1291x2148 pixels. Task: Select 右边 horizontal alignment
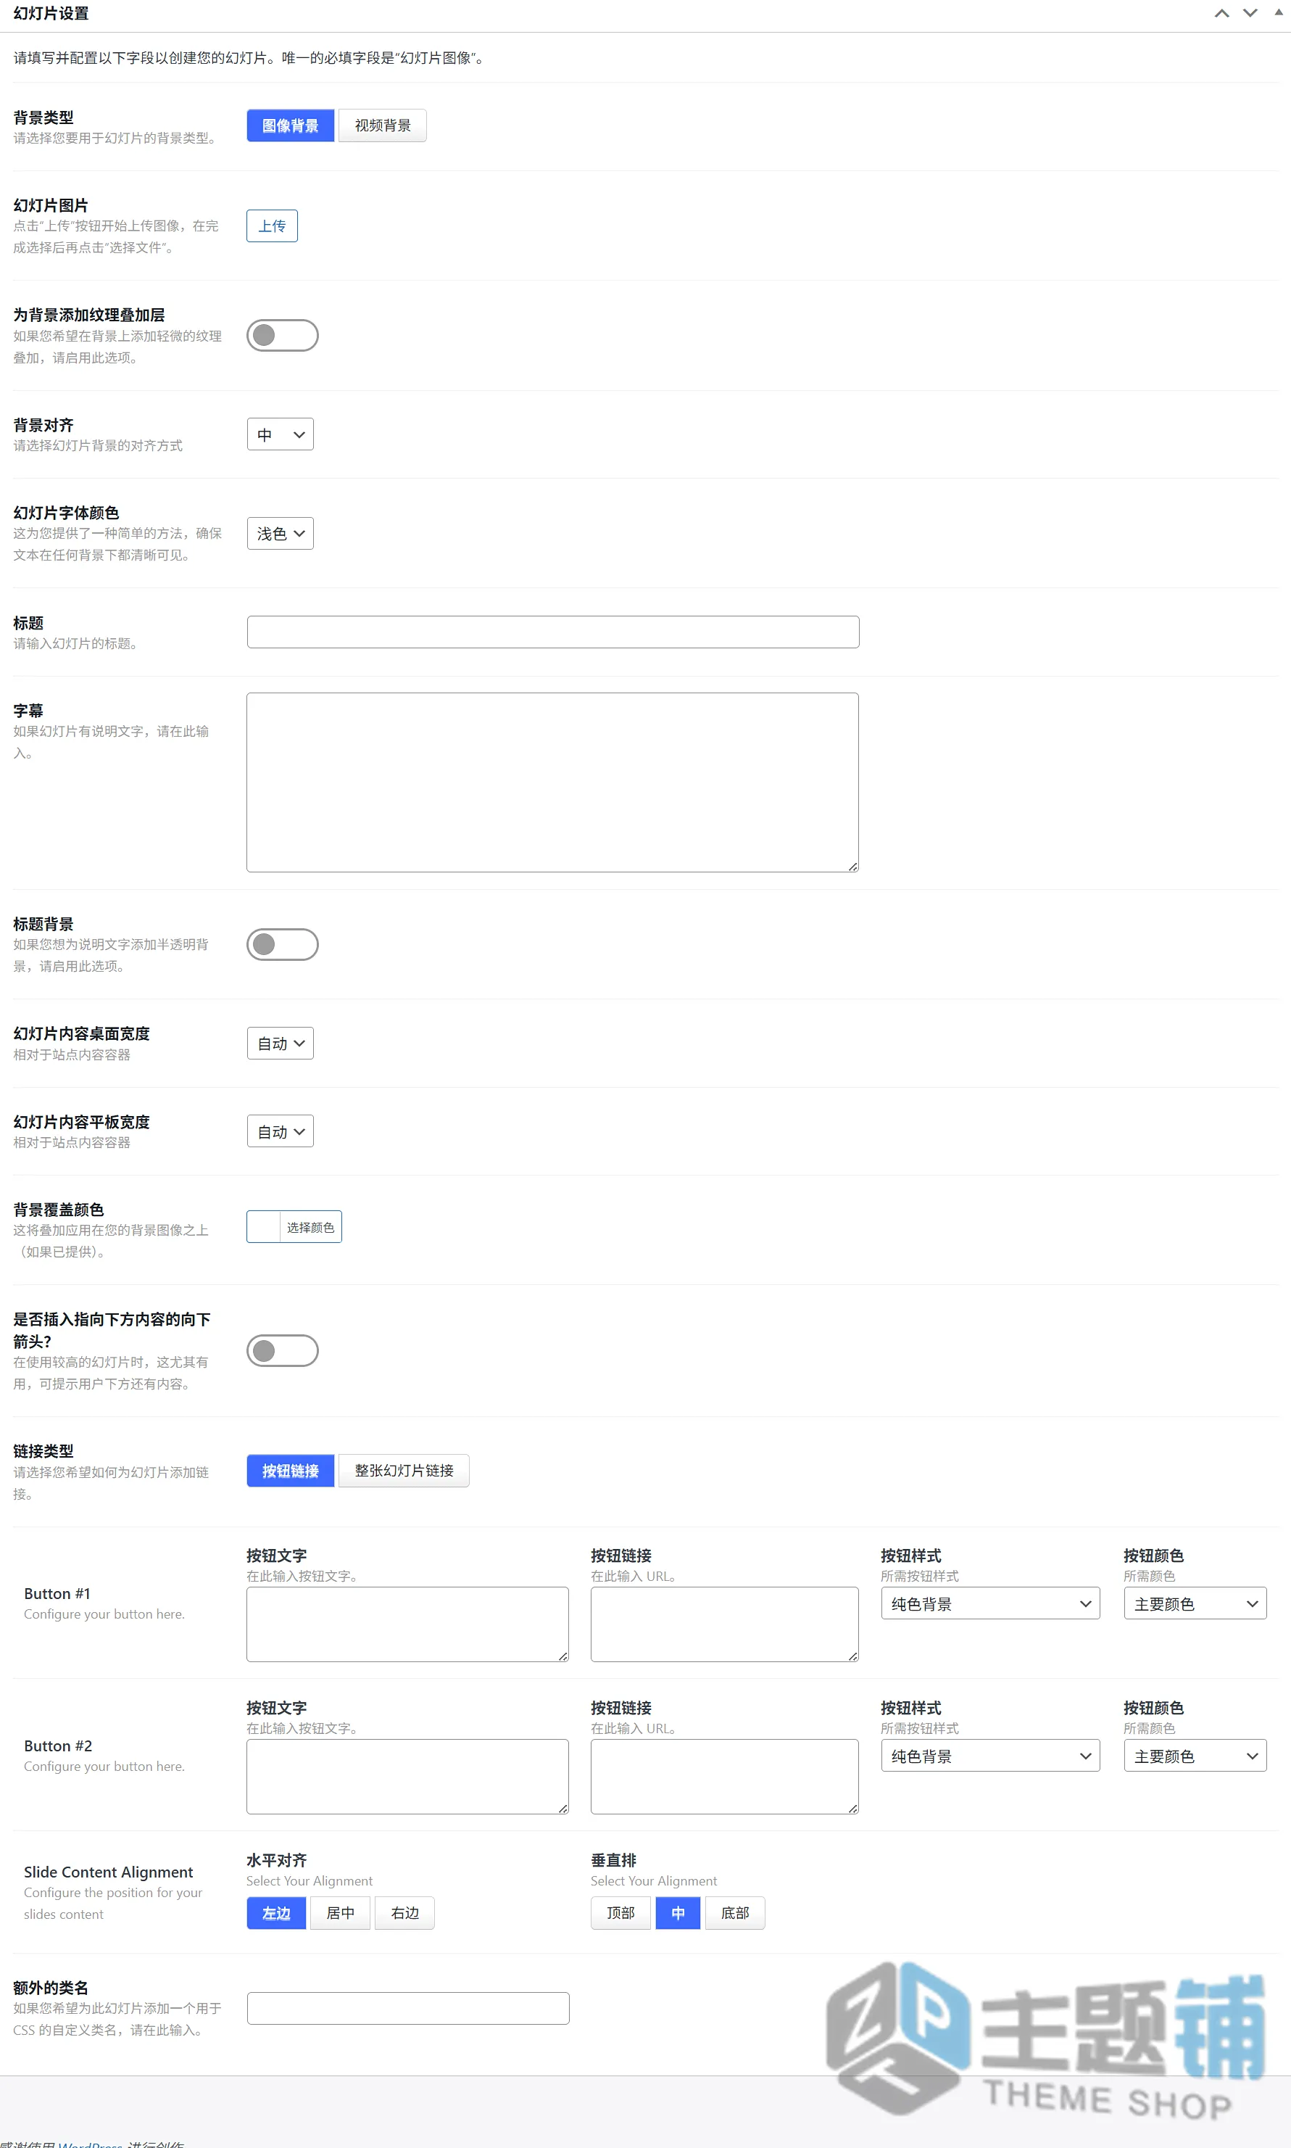coord(404,1913)
